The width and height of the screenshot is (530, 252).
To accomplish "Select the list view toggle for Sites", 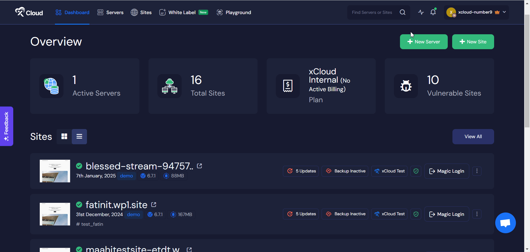I will point(79,136).
